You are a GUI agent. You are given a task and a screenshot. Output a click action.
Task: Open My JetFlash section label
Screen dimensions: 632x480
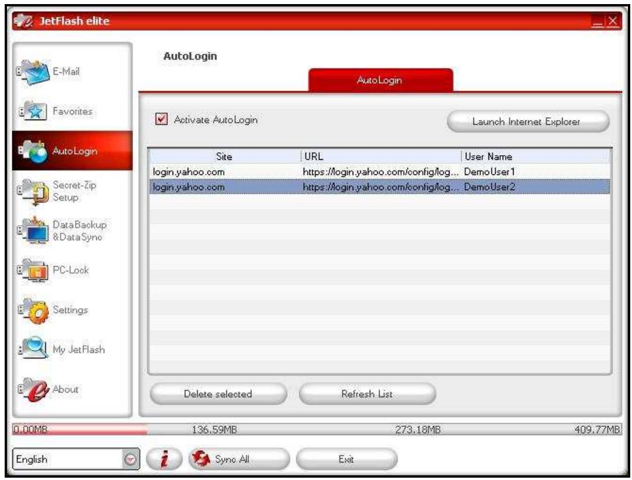(79, 349)
